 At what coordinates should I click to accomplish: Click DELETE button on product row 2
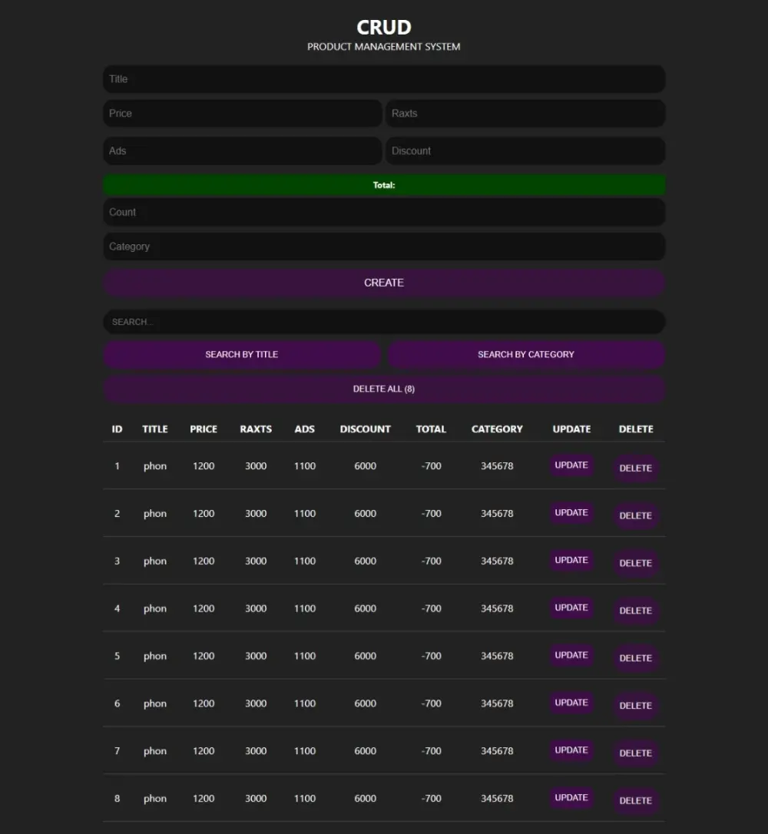pyautogui.click(x=636, y=515)
